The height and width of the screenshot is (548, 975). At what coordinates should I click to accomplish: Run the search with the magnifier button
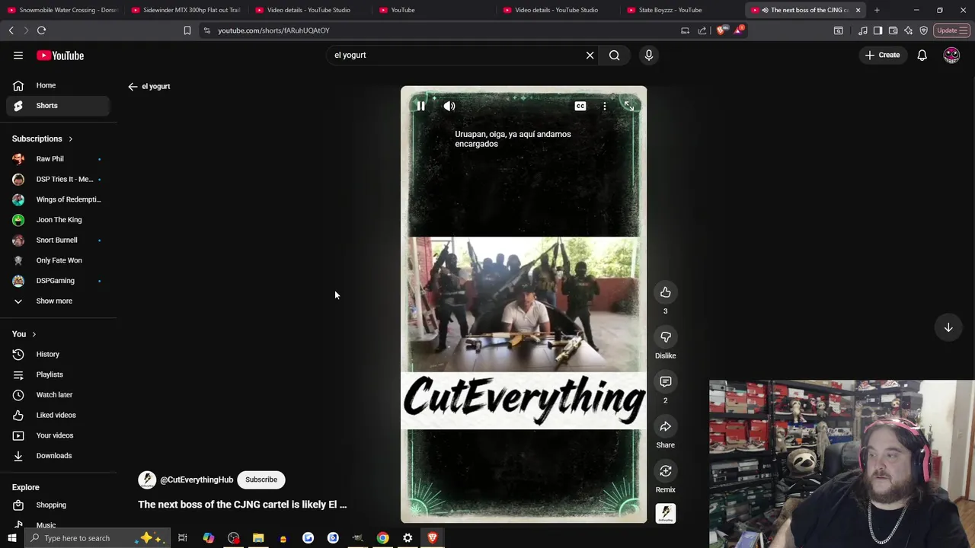pos(614,55)
